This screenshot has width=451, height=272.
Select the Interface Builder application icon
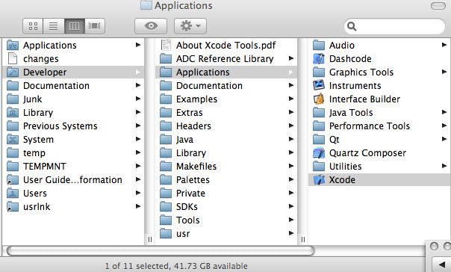[x=319, y=99]
